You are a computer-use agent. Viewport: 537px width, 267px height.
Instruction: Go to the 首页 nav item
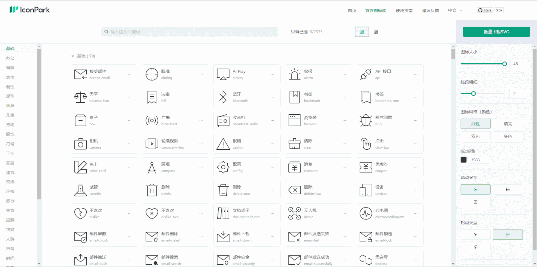[x=352, y=10]
